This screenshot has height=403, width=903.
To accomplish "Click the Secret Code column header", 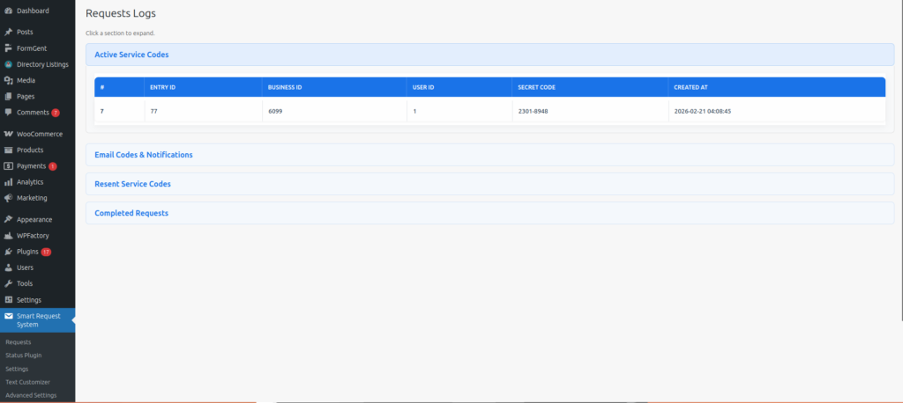I will point(536,87).
